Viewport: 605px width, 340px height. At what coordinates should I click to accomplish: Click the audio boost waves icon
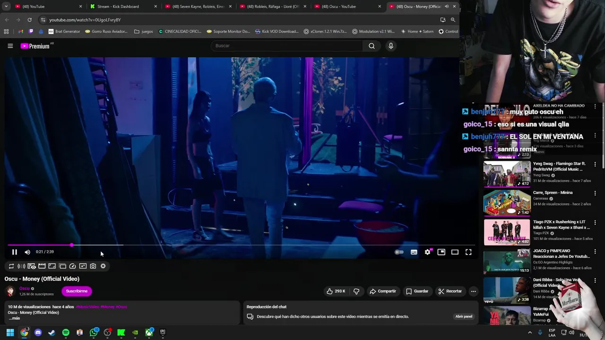[21, 266]
